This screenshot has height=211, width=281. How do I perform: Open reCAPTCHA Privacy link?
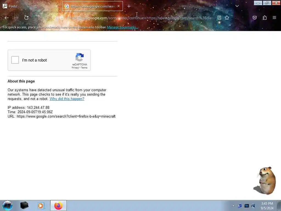point(75,68)
